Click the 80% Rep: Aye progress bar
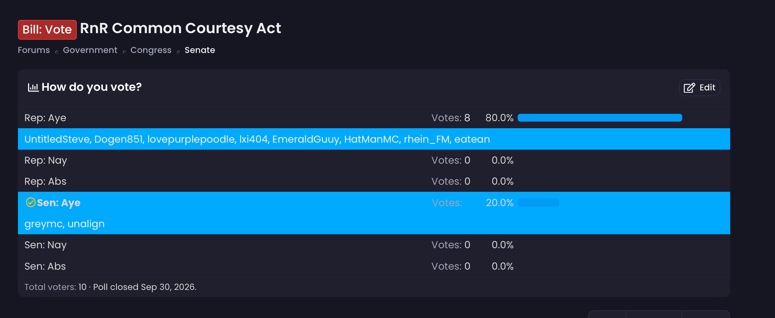 tap(600, 118)
